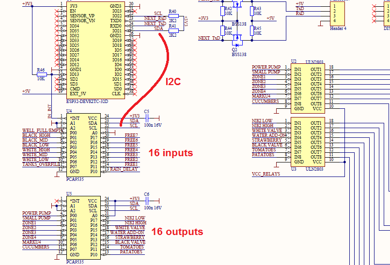The width and height of the screenshot is (390, 265).
Task: Select the FREE7 net label
Action: click(x=131, y=135)
